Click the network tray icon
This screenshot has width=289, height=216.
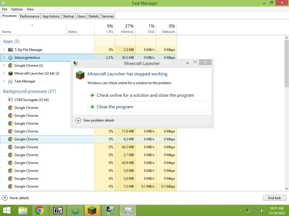tap(255, 211)
